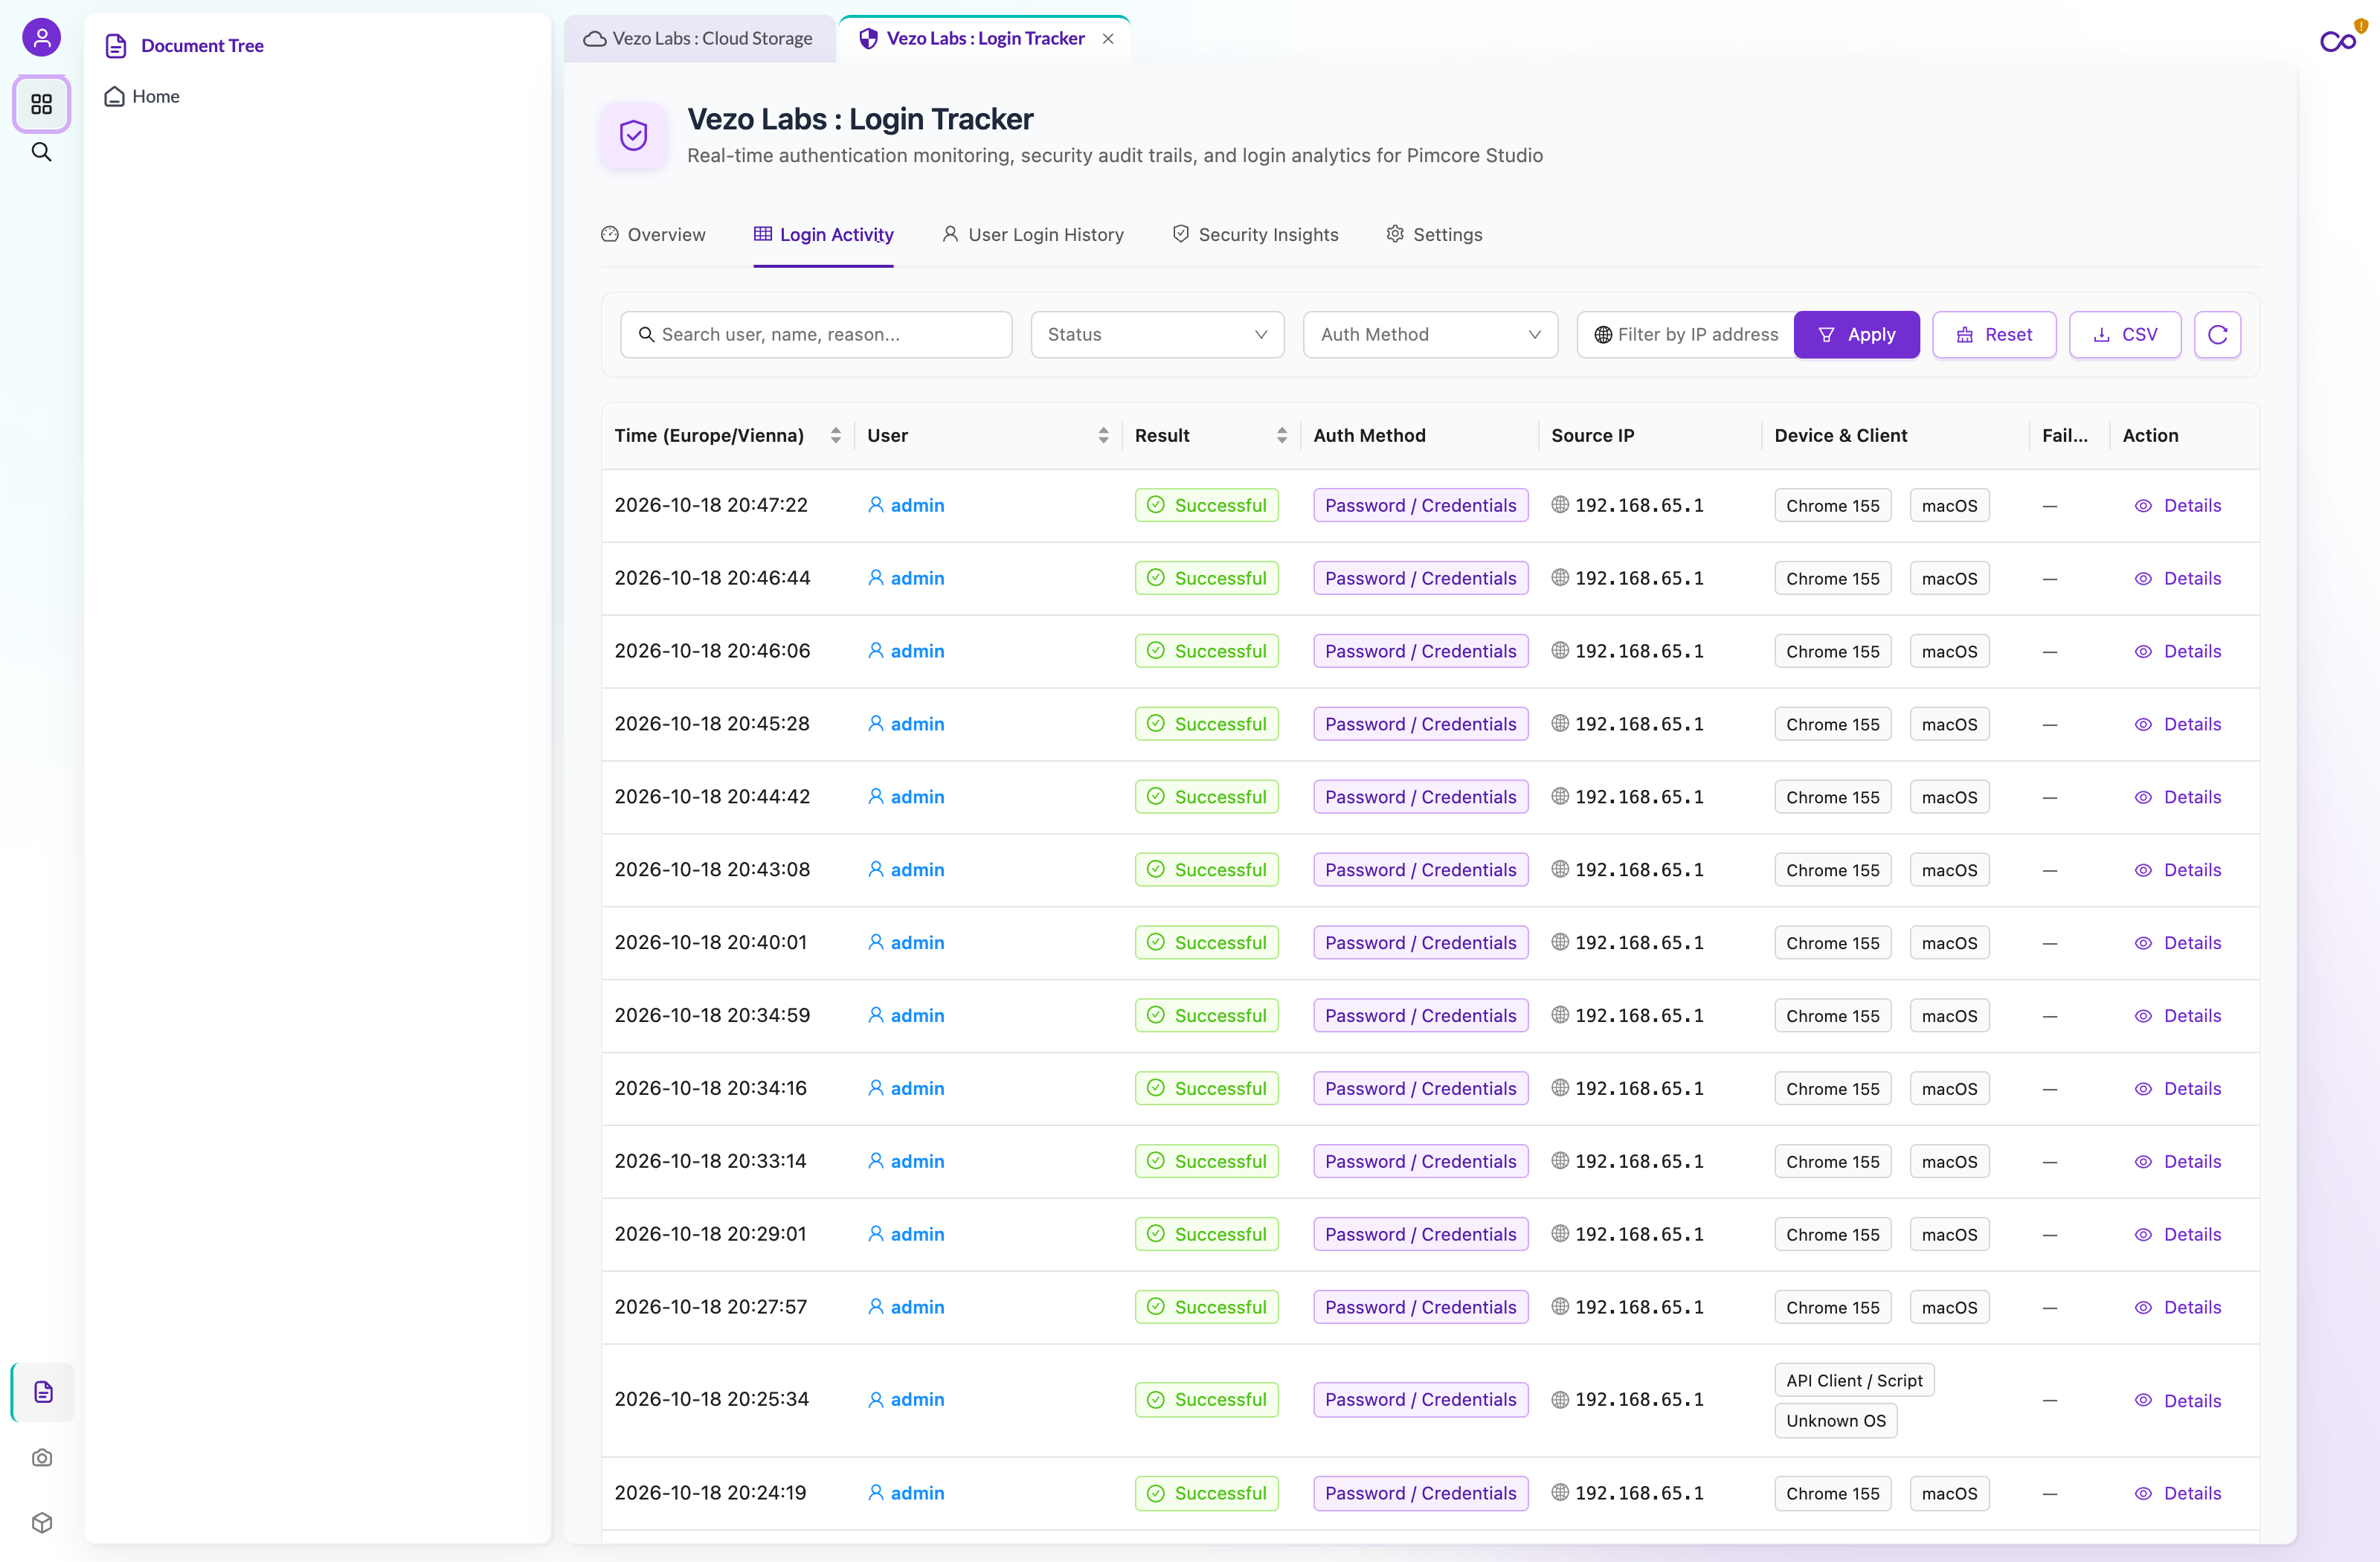2380x1562 pixels.
Task: Open the user profile avatar icon
Action: (41, 38)
